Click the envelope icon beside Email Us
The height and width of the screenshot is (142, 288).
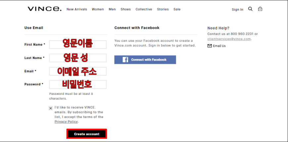point(210,46)
